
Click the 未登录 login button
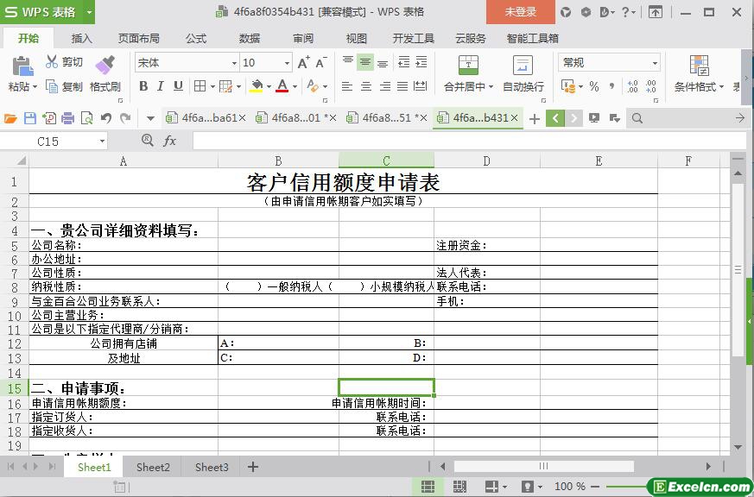click(520, 12)
